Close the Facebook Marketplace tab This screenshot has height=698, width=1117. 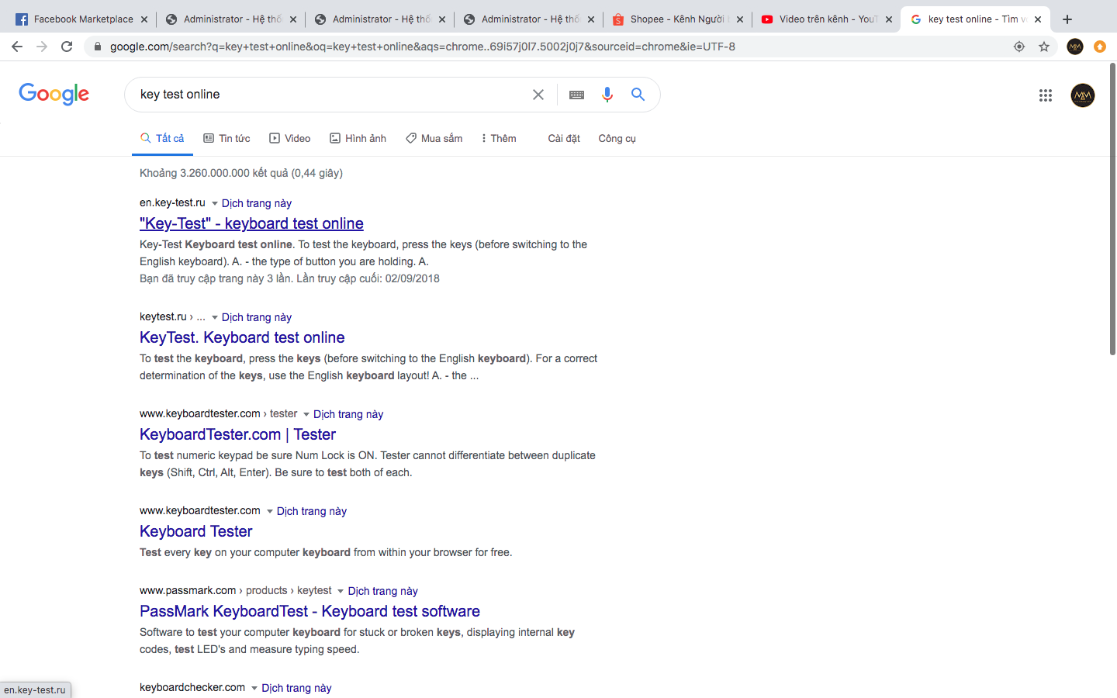144,19
